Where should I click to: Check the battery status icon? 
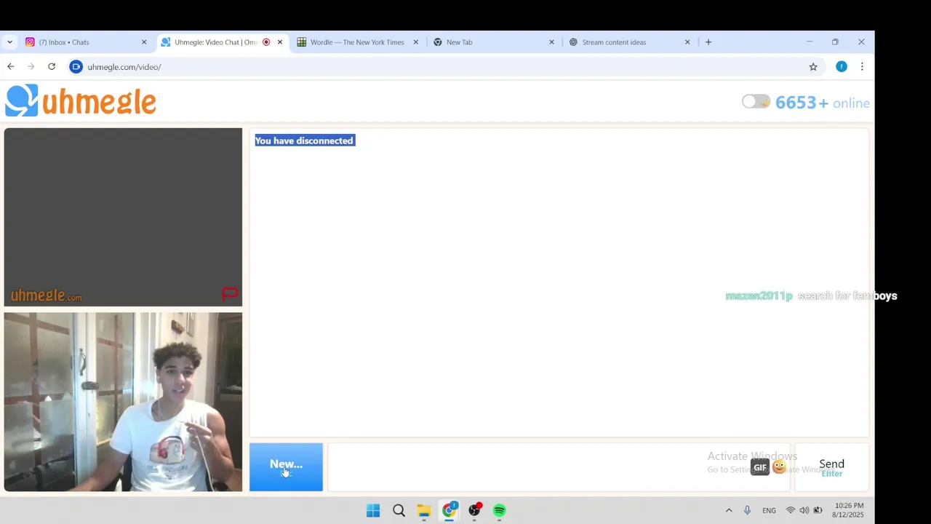[818, 511]
